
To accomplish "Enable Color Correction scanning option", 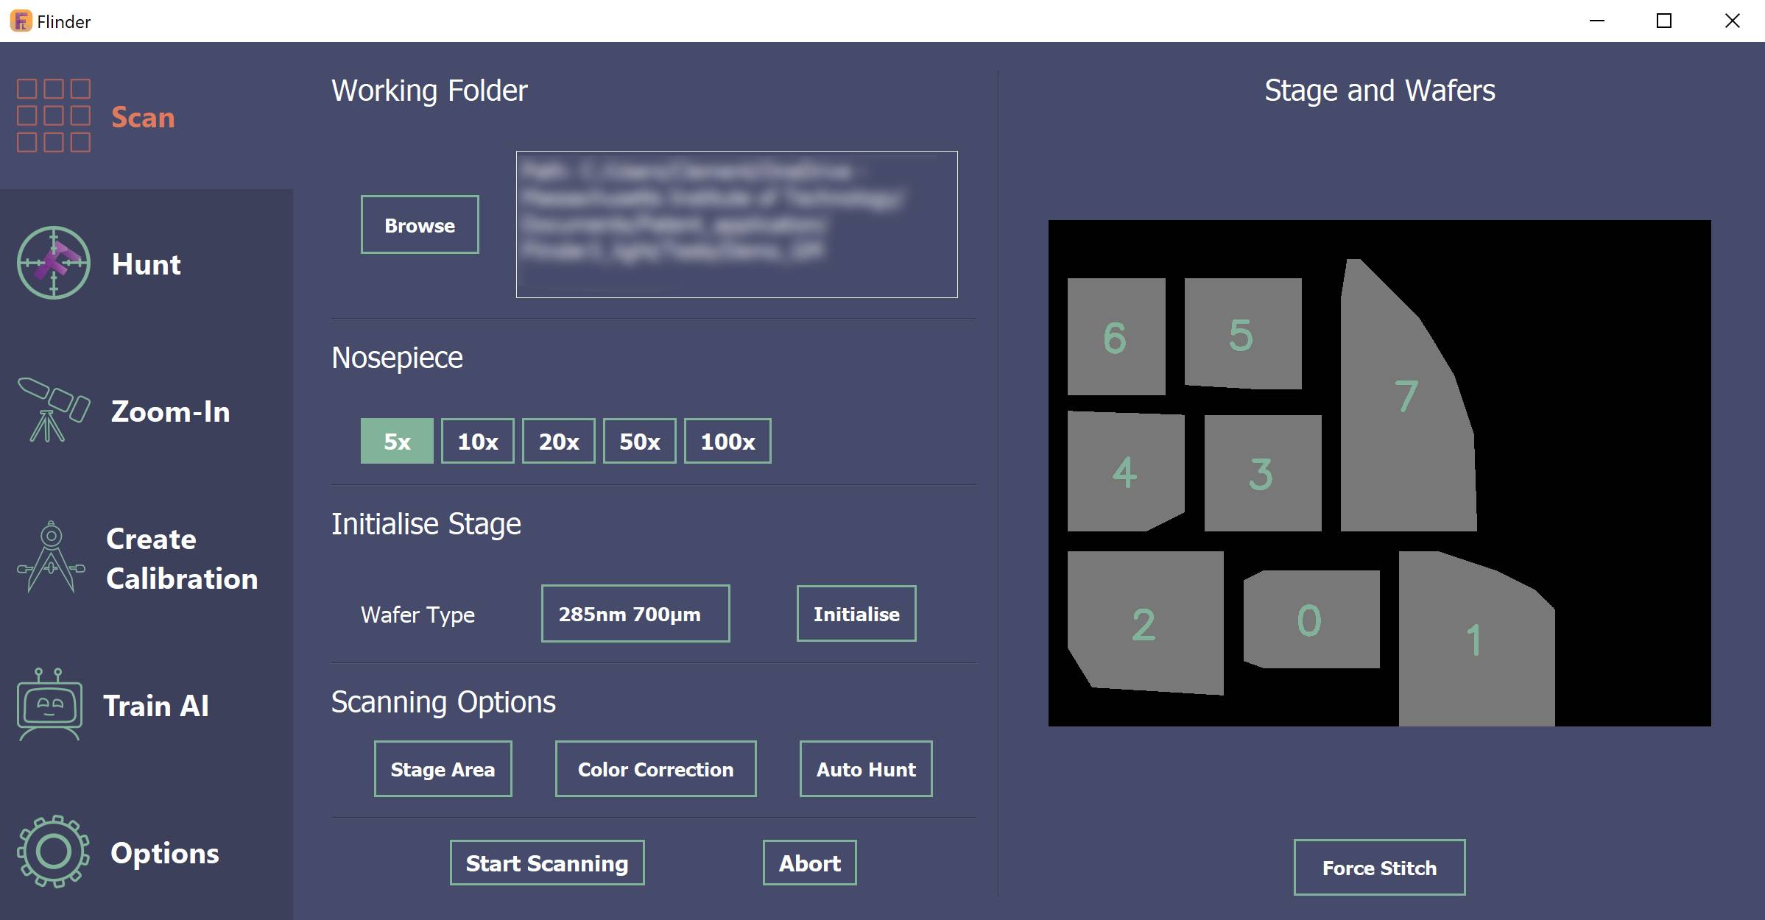I will [x=655, y=768].
